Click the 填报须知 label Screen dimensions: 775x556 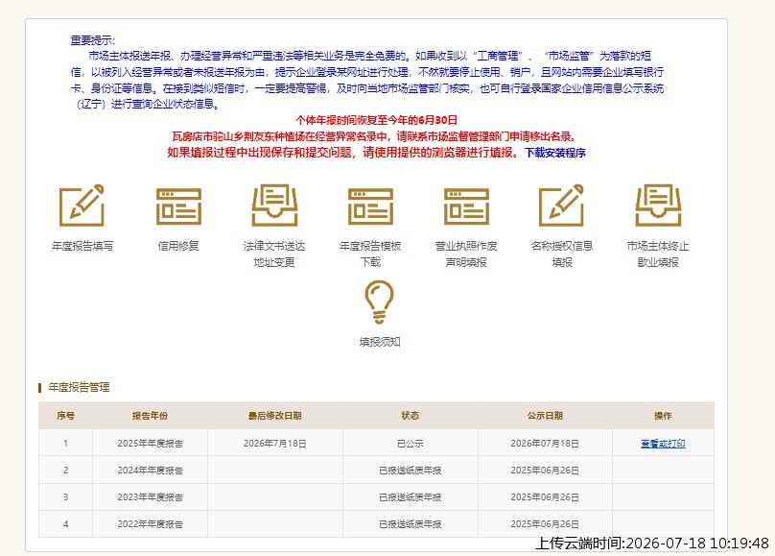tap(379, 342)
